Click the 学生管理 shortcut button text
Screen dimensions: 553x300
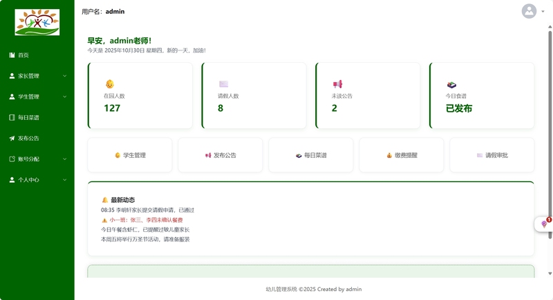134,155
